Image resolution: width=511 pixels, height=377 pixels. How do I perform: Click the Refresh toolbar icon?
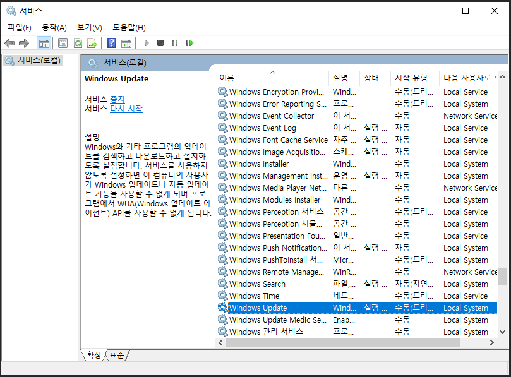pyautogui.click(x=78, y=43)
